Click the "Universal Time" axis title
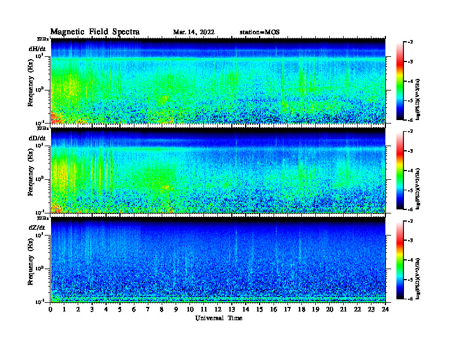This screenshot has width=459, height=355. tap(218, 318)
